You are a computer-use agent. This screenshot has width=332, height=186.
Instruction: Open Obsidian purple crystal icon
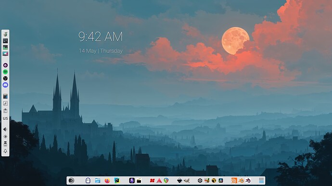[x=132, y=181]
